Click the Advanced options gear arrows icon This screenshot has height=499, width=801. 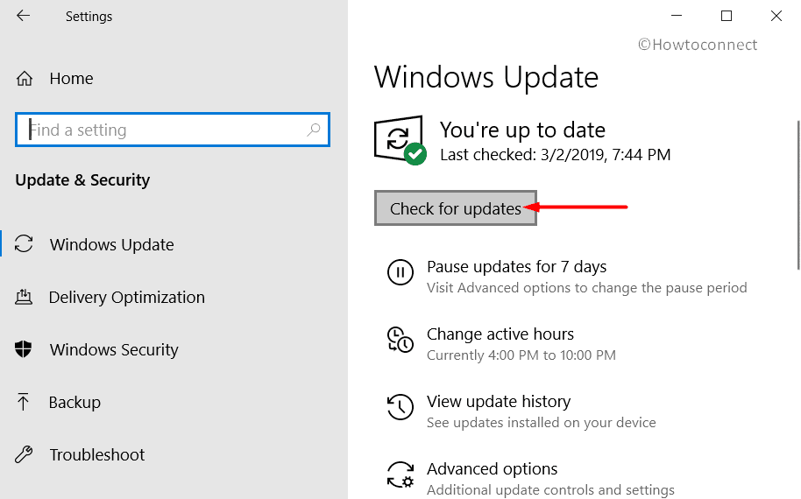tap(400, 474)
